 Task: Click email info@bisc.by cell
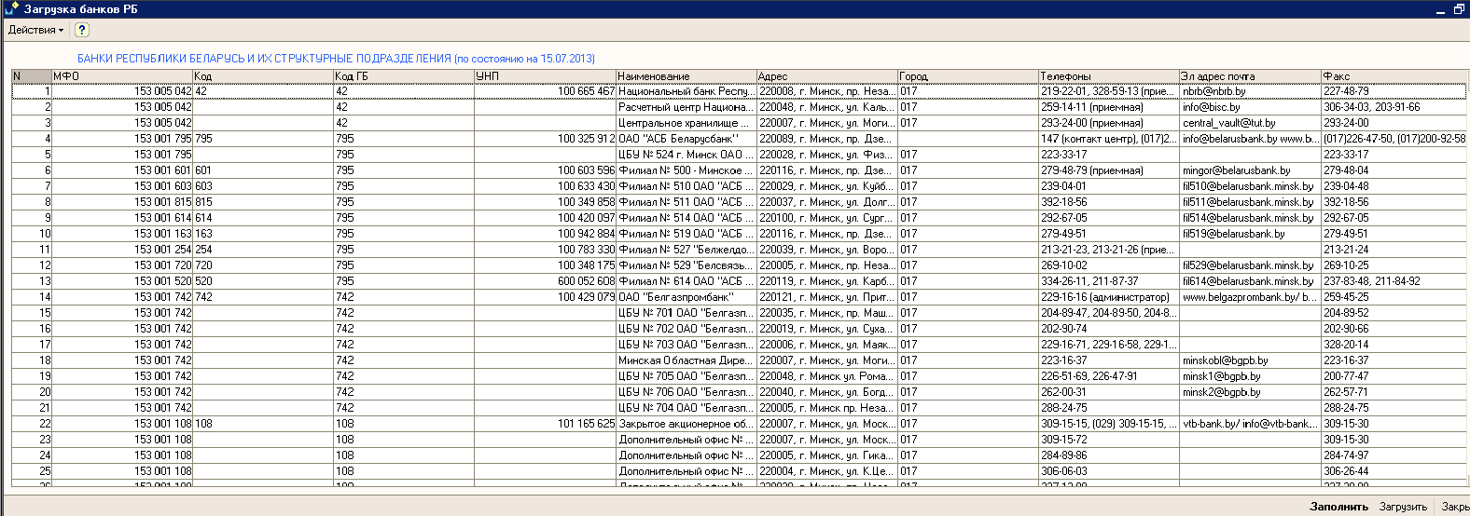point(1250,107)
